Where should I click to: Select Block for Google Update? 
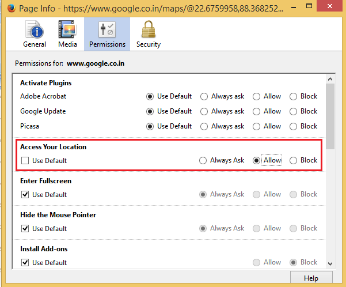tap(293, 112)
